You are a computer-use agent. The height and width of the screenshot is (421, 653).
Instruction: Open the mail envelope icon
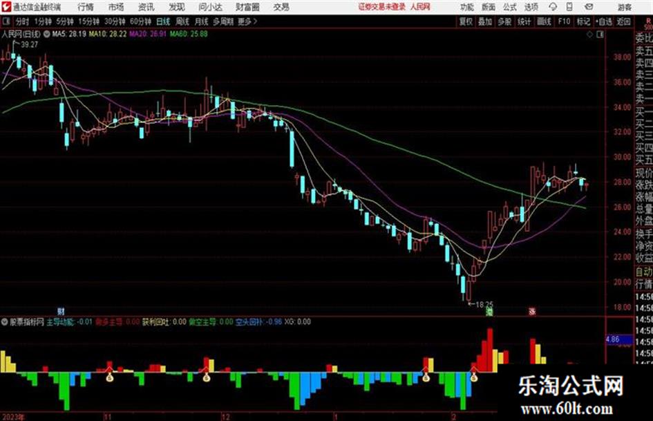coord(589,7)
